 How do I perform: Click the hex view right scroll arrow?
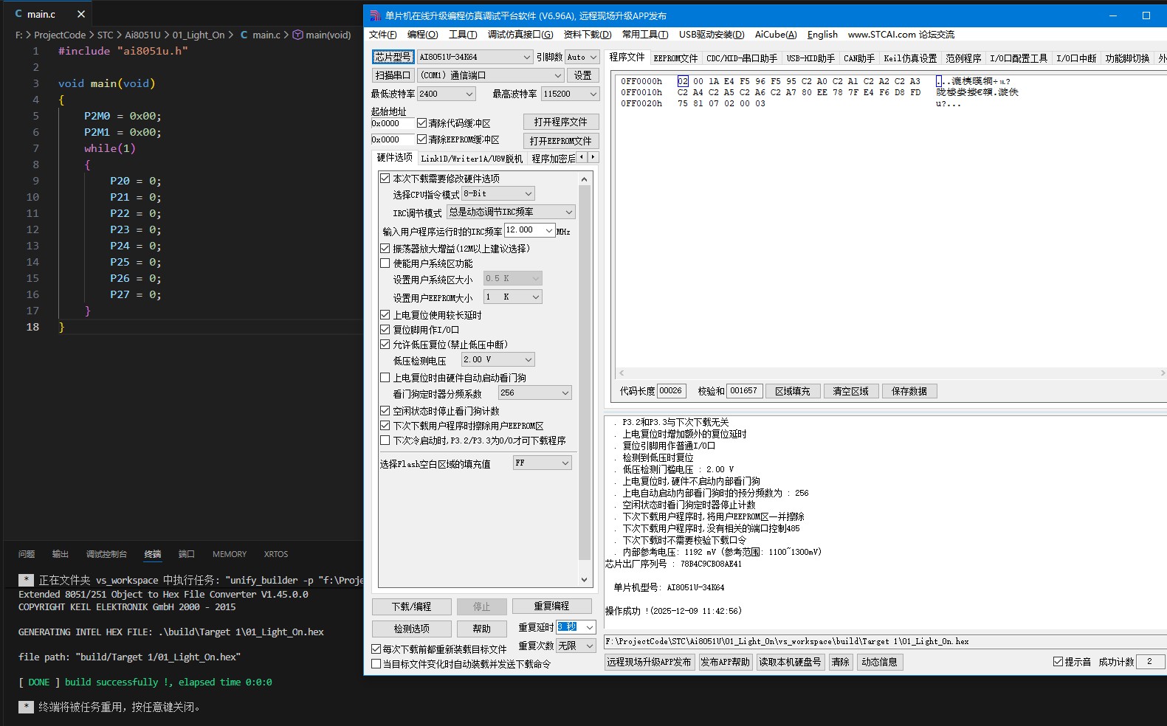point(1163,373)
